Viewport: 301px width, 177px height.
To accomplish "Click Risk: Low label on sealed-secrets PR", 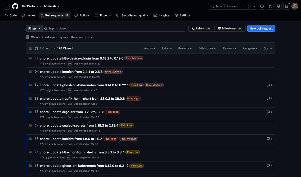I will [126, 125].
